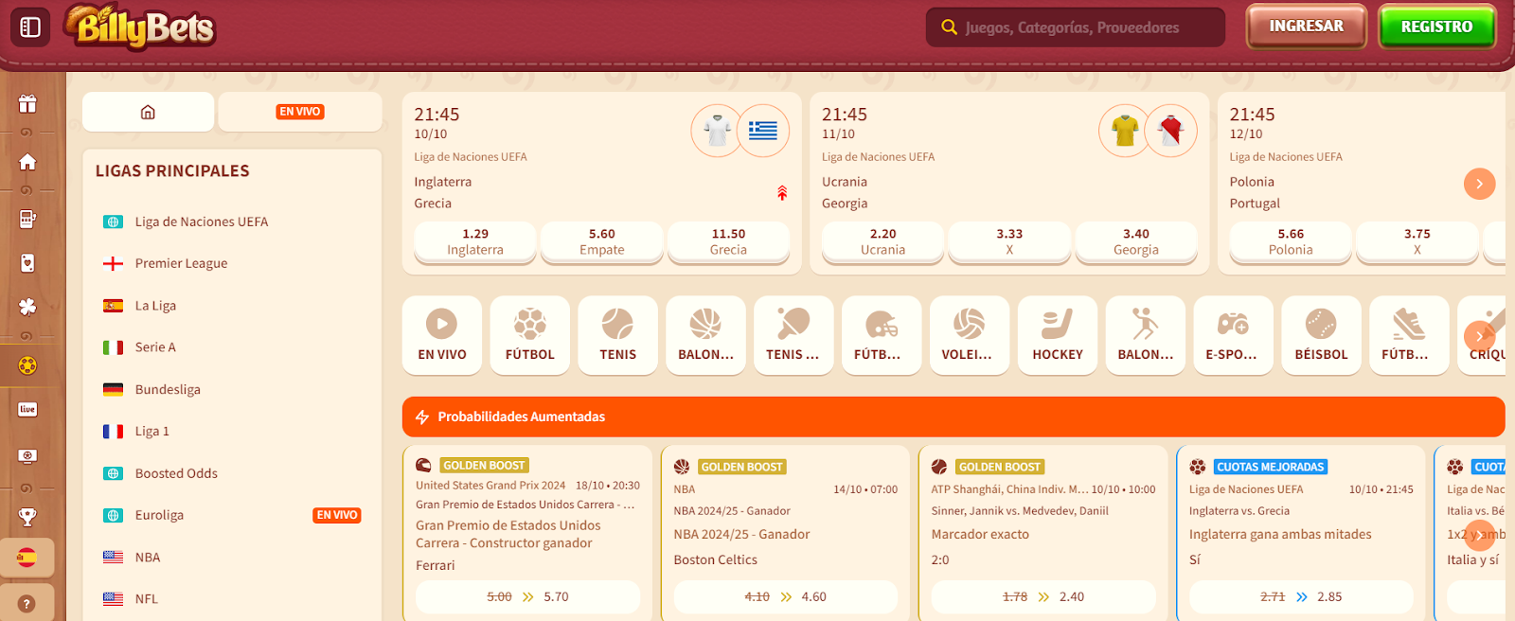This screenshot has width=1515, height=621.
Task: Click the BillyBets logo
Action: point(140,27)
